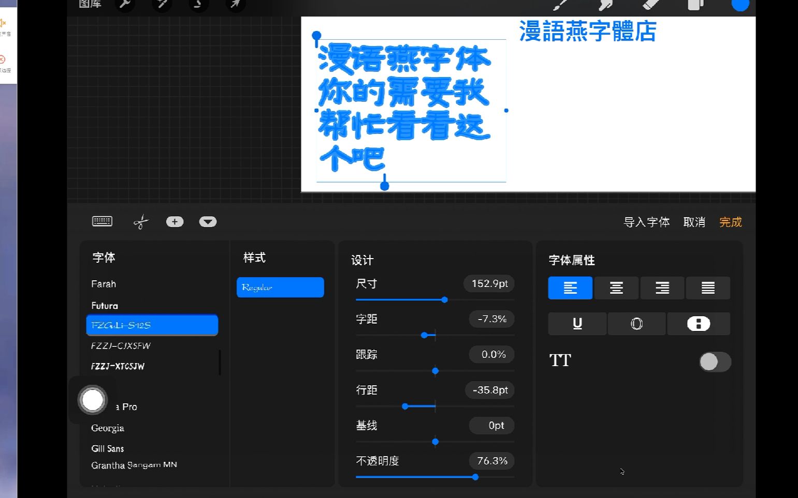Viewport: 798px width, 498px height.
Task: Tap the white AssistiveTouch circle button
Action: pyautogui.click(x=93, y=400)
